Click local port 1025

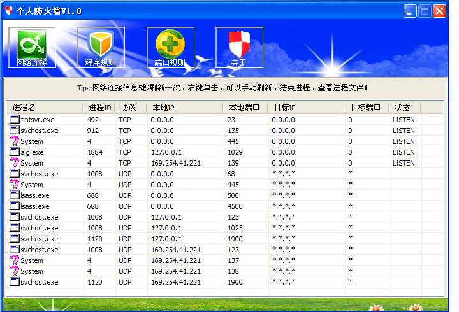click(x=235, y=228)
